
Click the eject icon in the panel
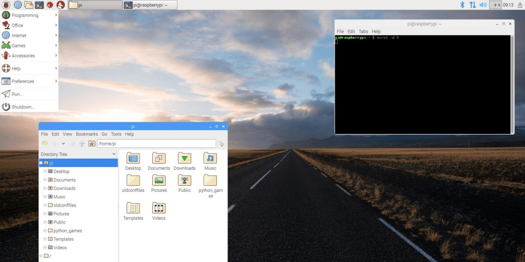click(x=520, y=5)
